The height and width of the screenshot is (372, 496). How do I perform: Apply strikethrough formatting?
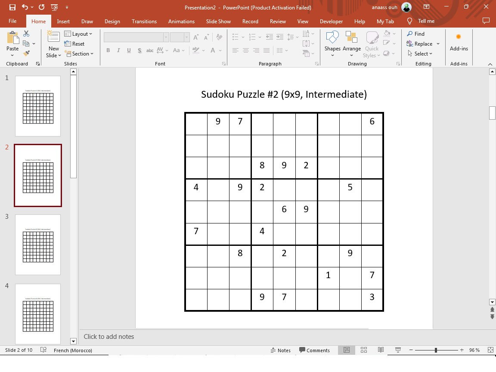point(149,50)
